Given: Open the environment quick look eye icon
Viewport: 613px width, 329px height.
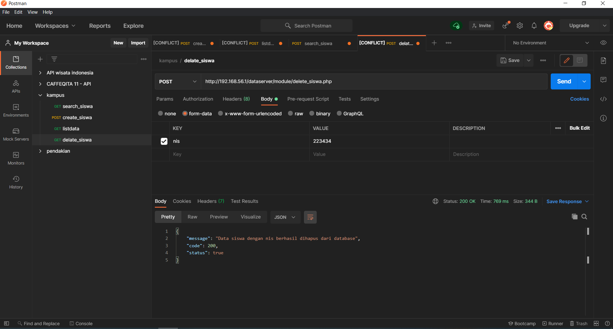Looking at the screenshot, I should pyautogui.click(x=603, y=43).
